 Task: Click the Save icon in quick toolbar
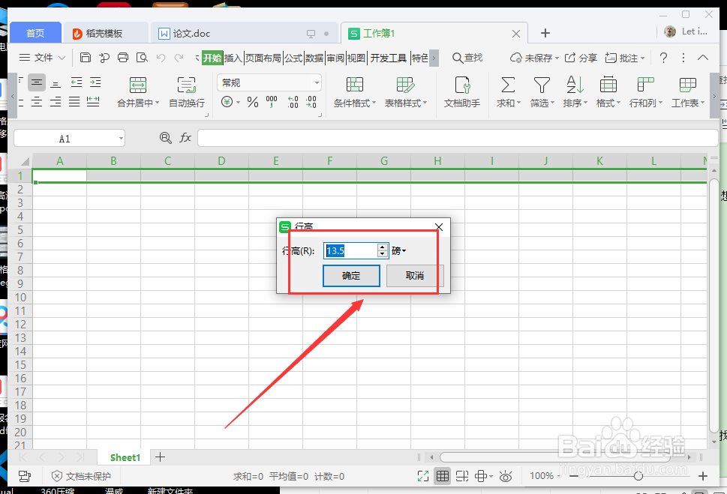click(x=86, y=58)
